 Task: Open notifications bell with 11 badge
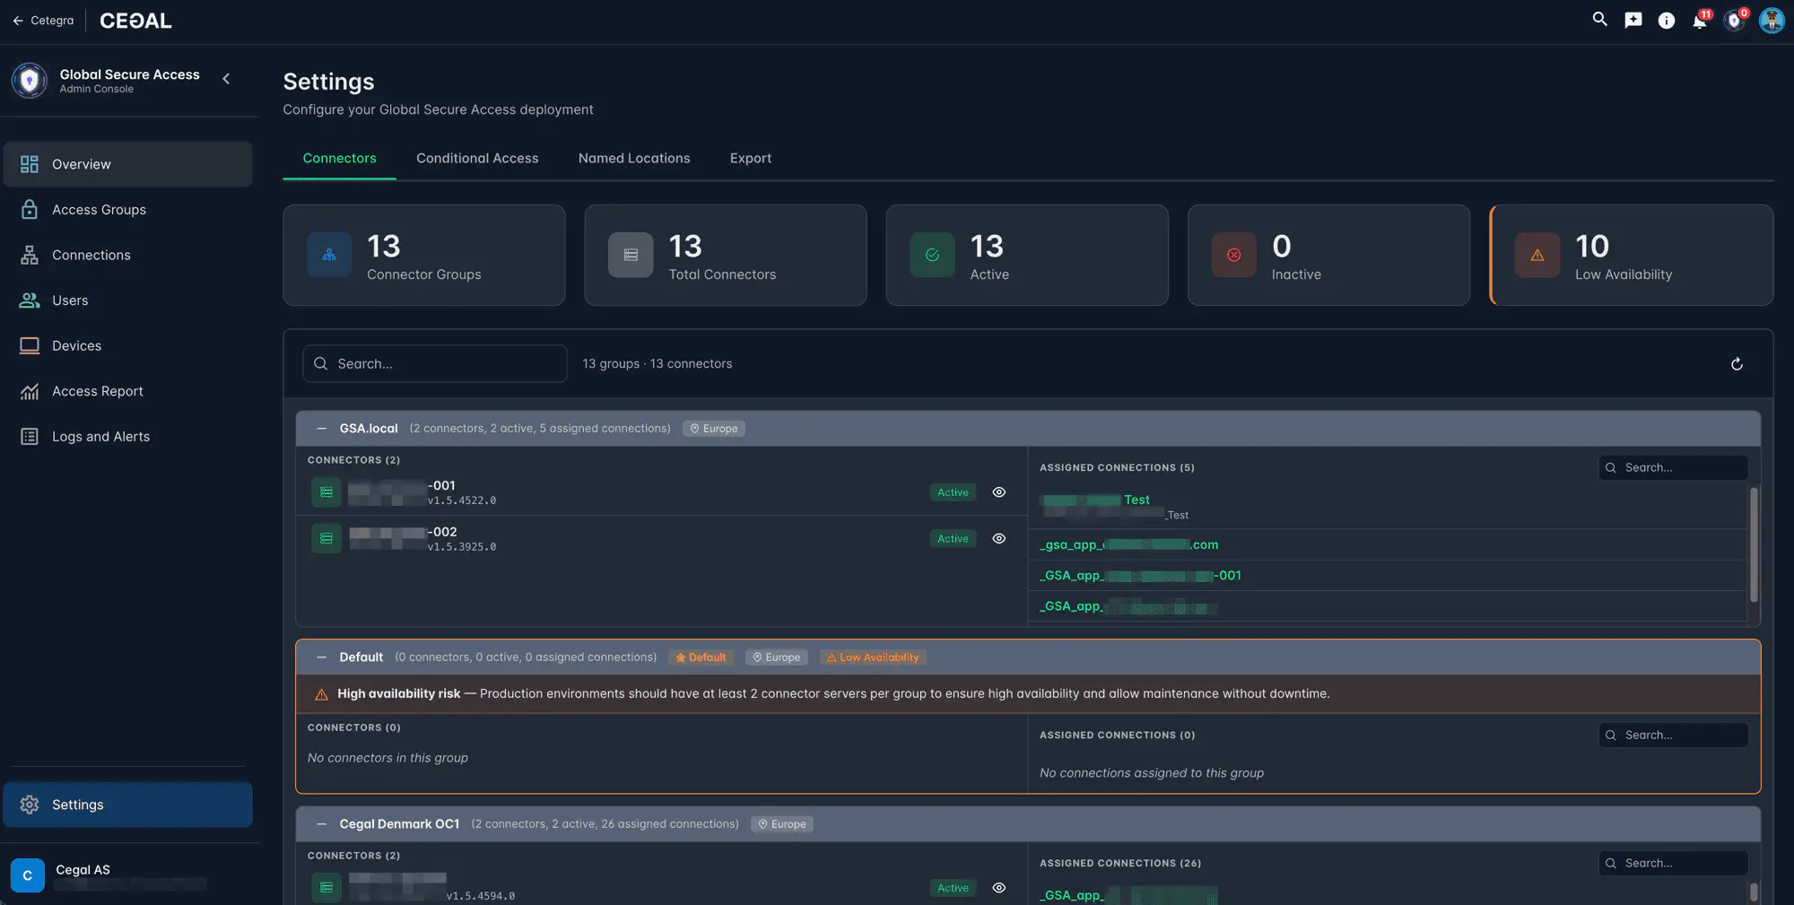point(1700,21)
